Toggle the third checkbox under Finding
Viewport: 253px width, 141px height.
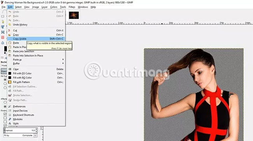tap(5, 122)
